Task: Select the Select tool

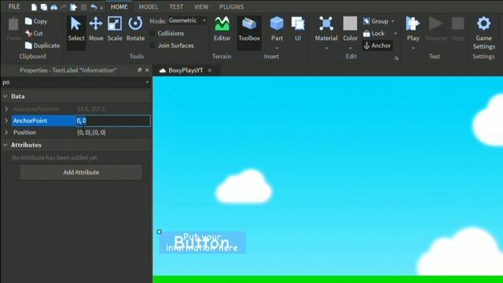Action: (76, 30)
